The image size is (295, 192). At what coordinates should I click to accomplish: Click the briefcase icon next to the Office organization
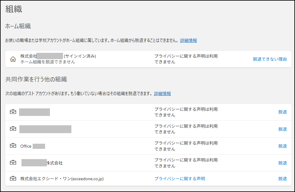(13, 146)
